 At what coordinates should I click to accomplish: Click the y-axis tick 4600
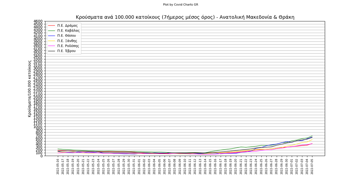pyautogui.click(x=38, y=21)
